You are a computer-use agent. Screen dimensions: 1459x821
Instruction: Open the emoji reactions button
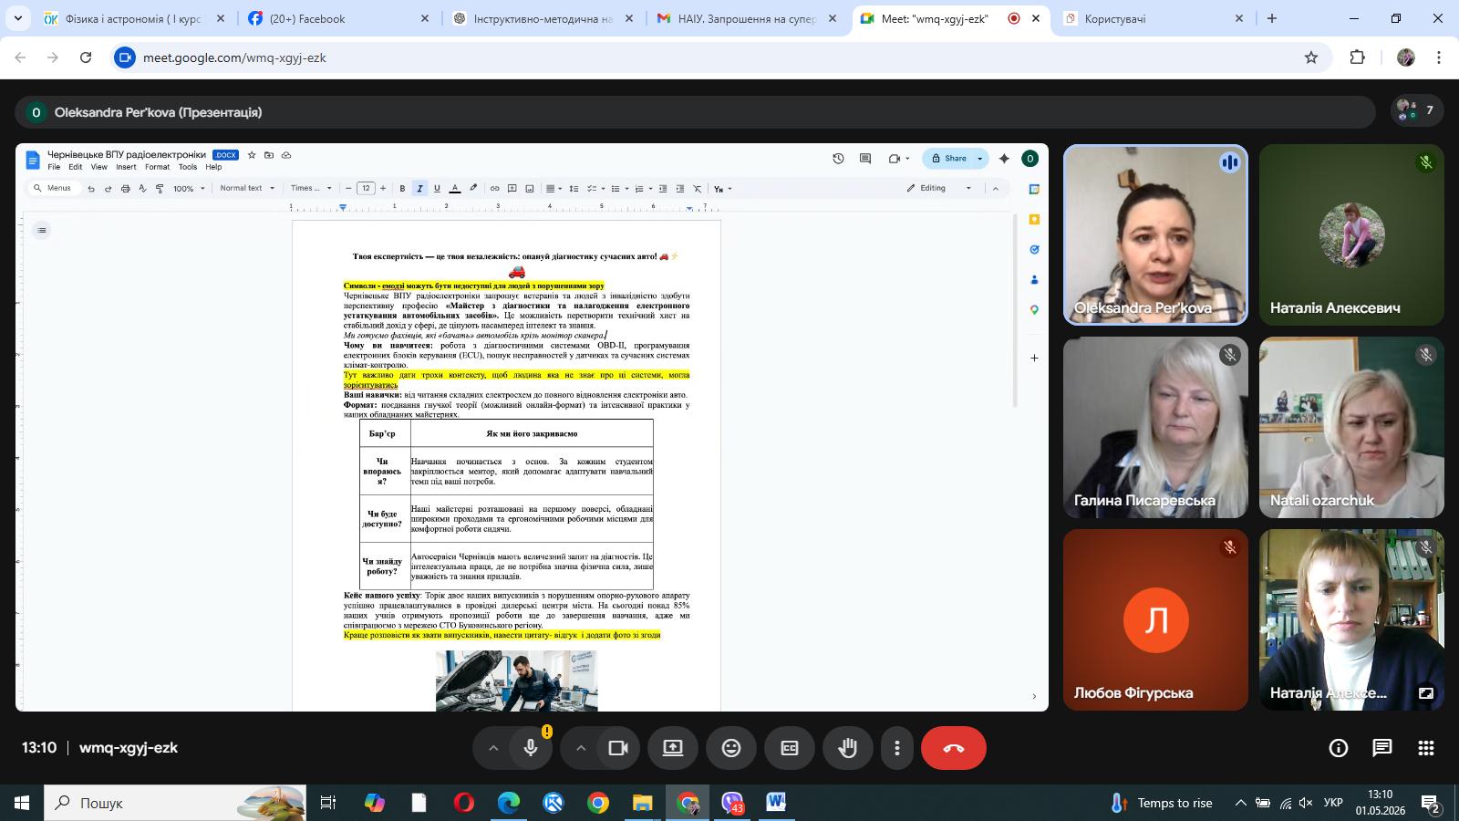(x=731, y=748)
